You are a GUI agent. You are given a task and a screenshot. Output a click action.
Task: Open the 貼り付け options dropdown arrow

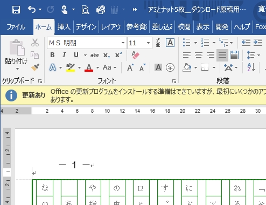point(17,69)
